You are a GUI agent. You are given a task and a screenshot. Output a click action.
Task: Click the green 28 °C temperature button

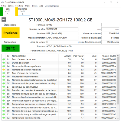[11, 48]
